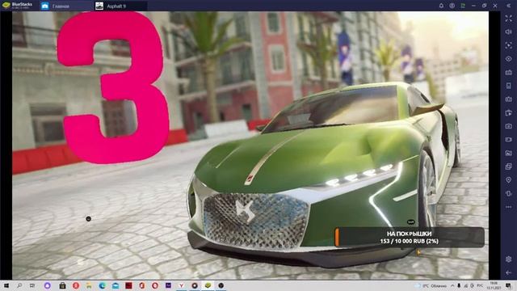The width and height of the screenshot is (517, 291).
Task: Open the Windows Start menu
Action: click(6, 285)
